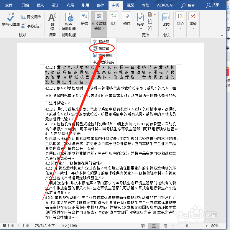Viewport: 230px width, 230px height.
Task: Choose 简转繁 in the dropdown
Action: click(x=103, y=48)
